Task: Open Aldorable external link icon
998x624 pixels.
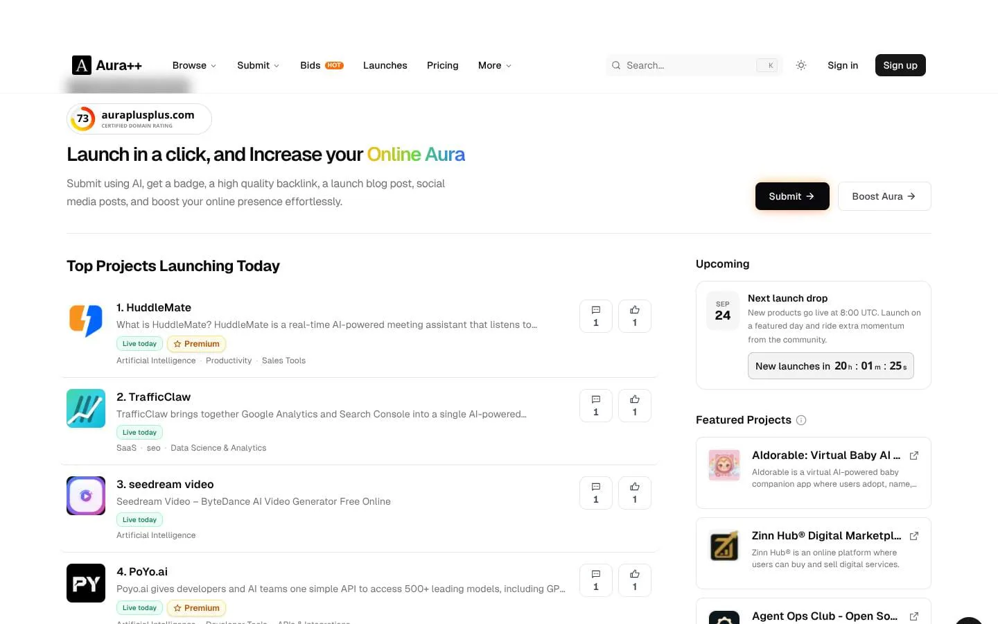Action: click(x=914, y=456)
